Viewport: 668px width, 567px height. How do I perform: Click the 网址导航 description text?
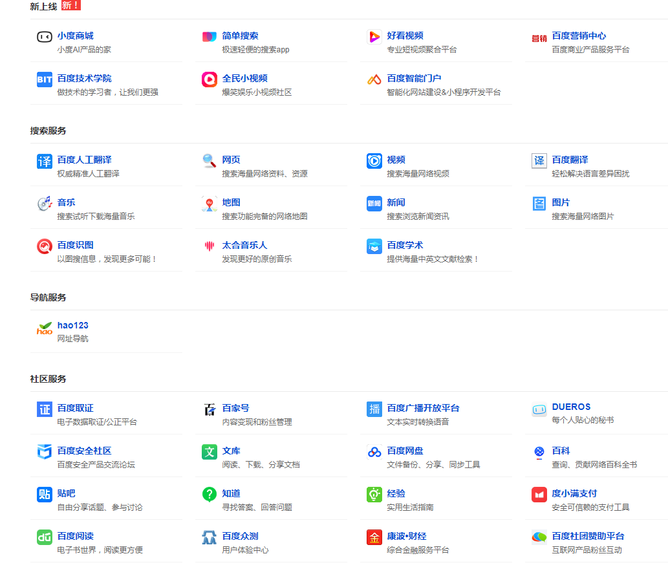pos(73,339)
